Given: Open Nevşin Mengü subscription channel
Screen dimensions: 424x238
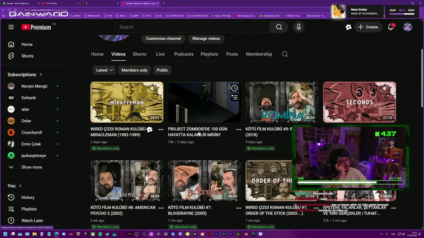Looking at the screenshot, I should [35, 86].
